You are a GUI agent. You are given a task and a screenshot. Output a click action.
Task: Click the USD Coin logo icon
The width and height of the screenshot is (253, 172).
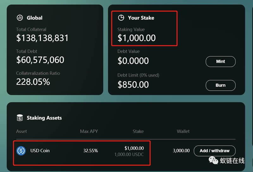(21, 151)
